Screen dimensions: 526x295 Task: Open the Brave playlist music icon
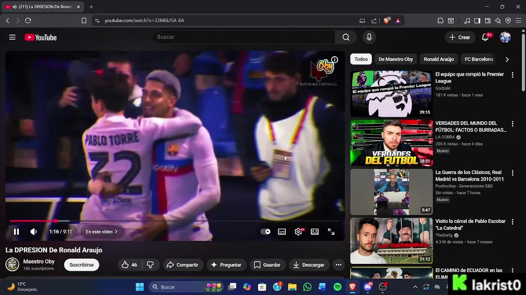467,20
